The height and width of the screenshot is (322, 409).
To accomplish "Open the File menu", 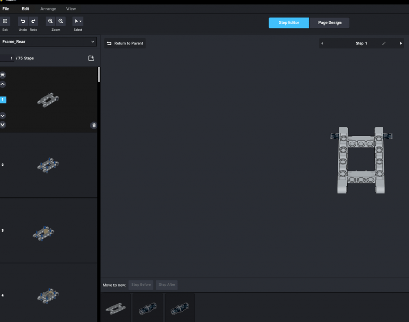I will tap(6, 9).
